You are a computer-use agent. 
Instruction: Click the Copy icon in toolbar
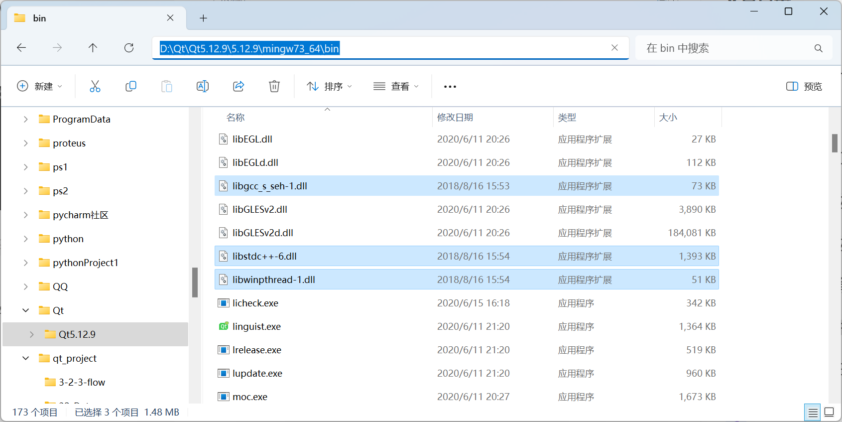[131, 86]
